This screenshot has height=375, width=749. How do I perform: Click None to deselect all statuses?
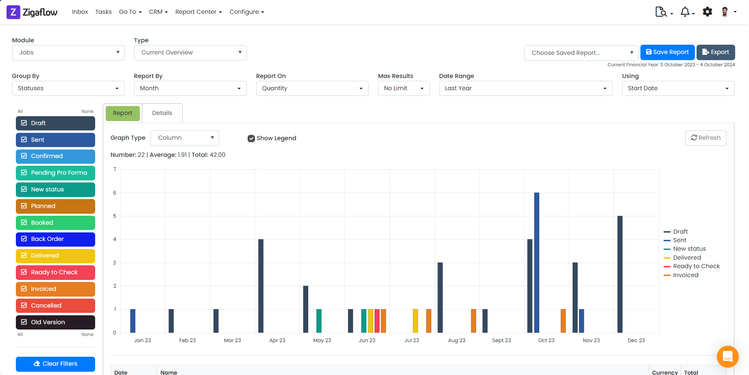[87, 111]
